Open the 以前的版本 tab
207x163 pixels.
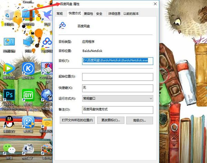tap(131, 13)
